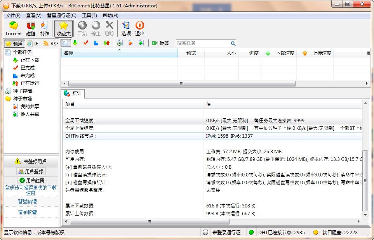Open a Torrent file via toolbar icon
This screenshot has height=240, width=374.
(x=14, y=28)
